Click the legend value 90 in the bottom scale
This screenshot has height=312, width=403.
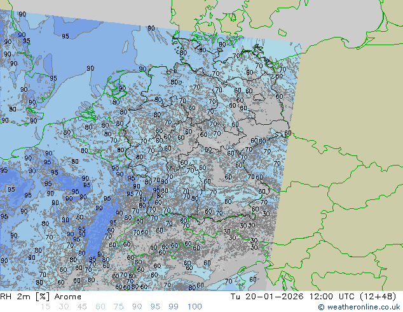pyautogui.click(x=137, y=307)
